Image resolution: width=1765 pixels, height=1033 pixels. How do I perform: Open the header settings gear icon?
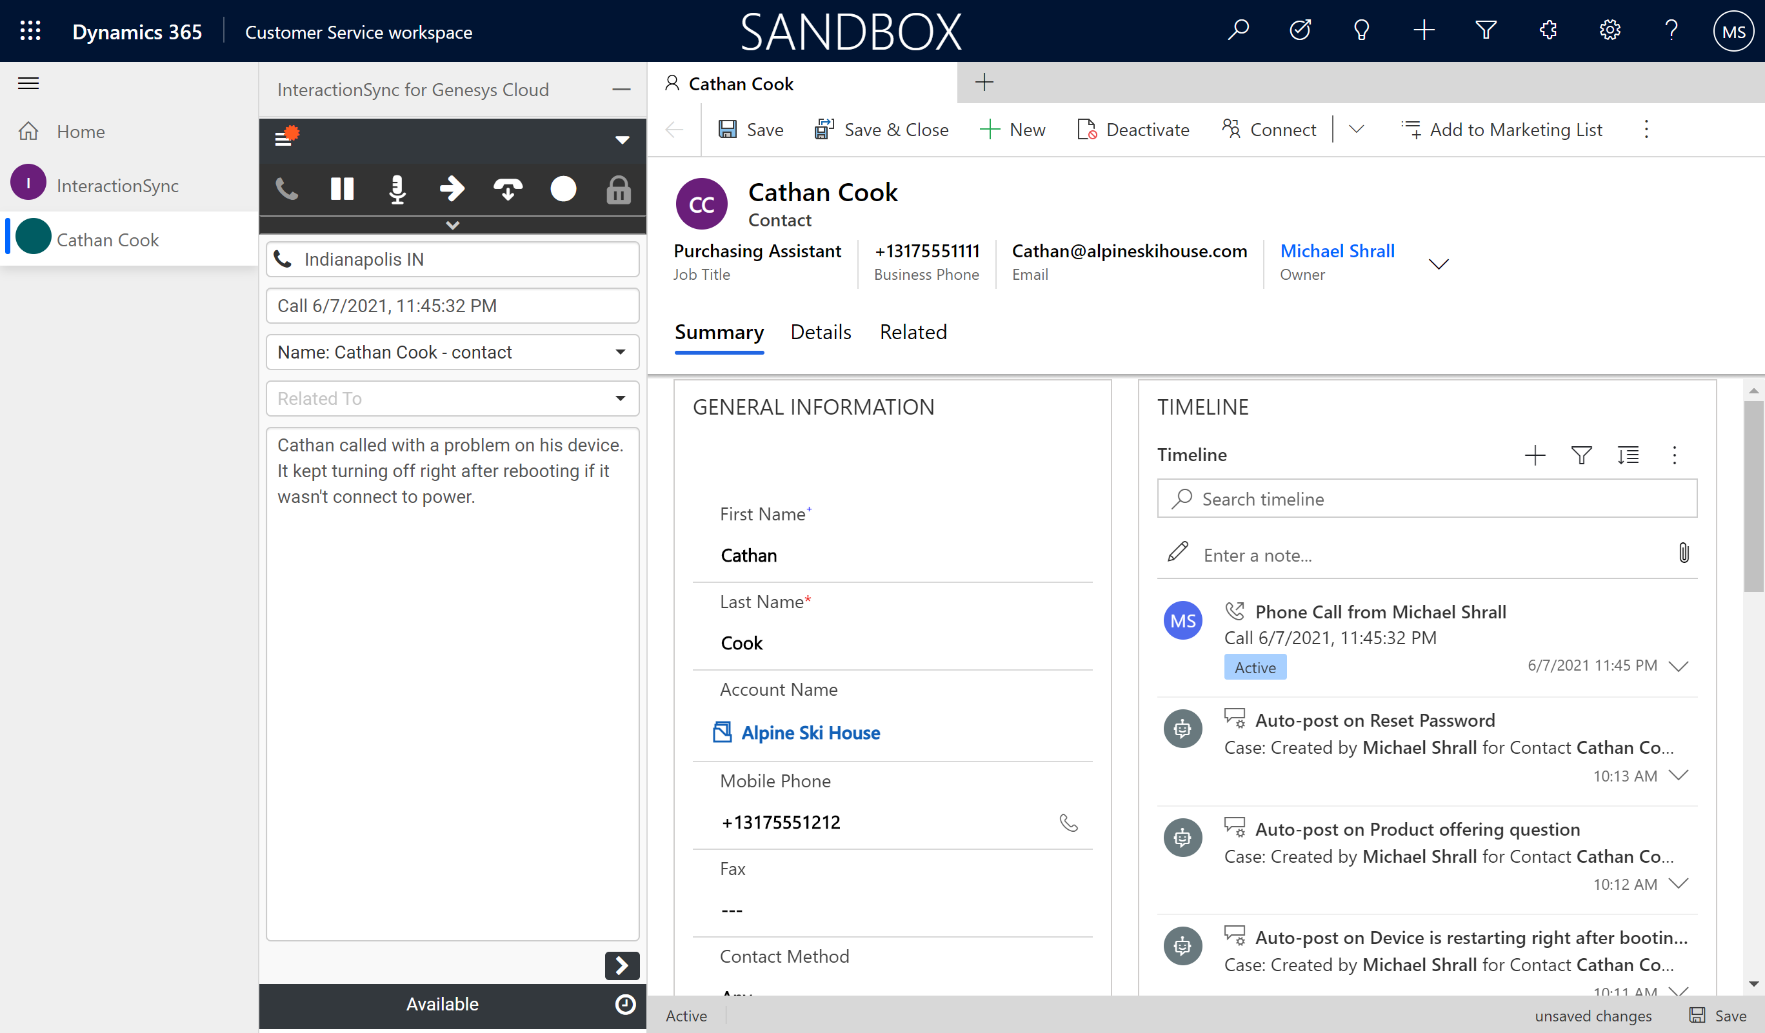click(1610, 31)
